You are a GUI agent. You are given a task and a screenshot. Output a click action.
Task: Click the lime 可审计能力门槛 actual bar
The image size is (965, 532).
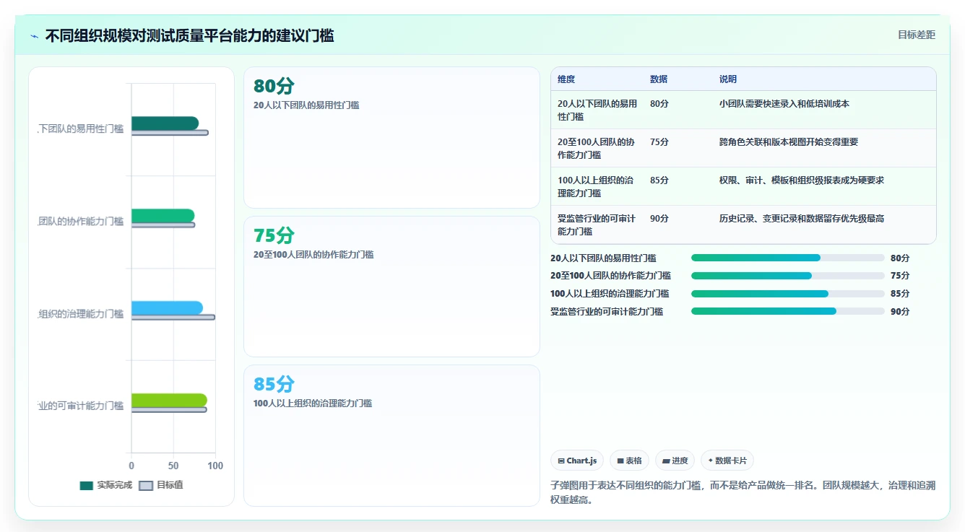tap(169, 400)
